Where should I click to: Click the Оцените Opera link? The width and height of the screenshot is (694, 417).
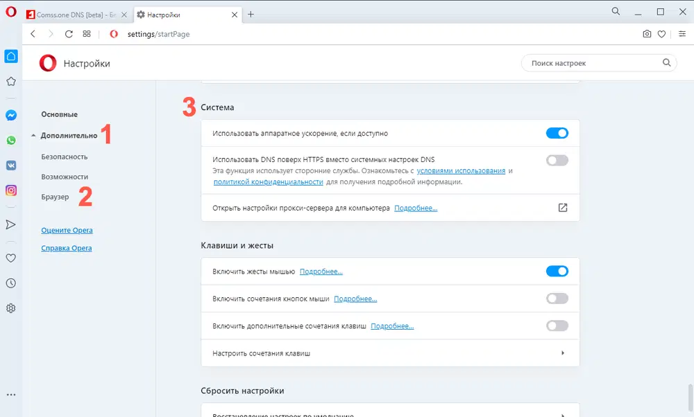click(x=66, y=230)
